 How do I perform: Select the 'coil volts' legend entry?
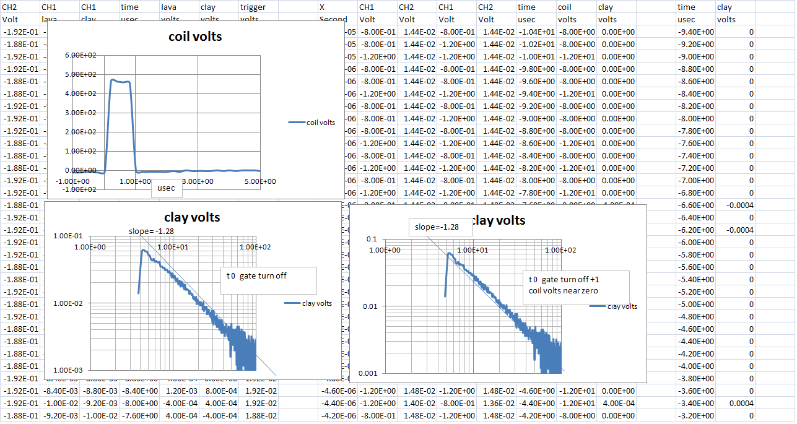[311, 123]
